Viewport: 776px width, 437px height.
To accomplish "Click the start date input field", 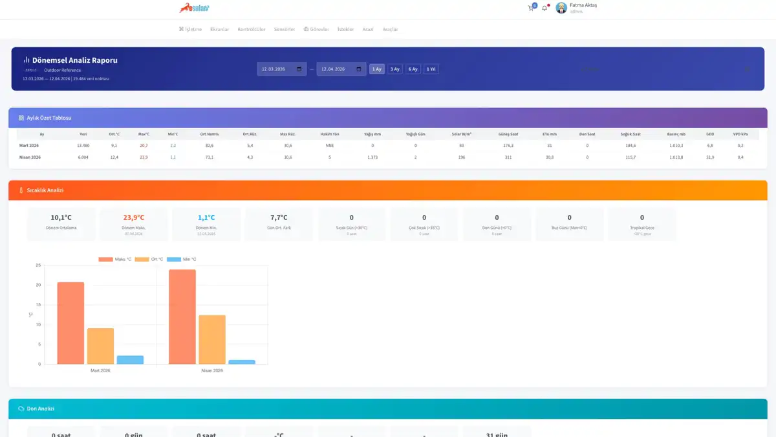I will pyautogui.click(x=282, y=69).
